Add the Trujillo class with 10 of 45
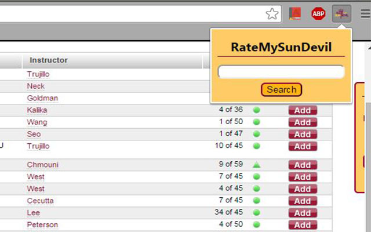 [x=303, y=146]
